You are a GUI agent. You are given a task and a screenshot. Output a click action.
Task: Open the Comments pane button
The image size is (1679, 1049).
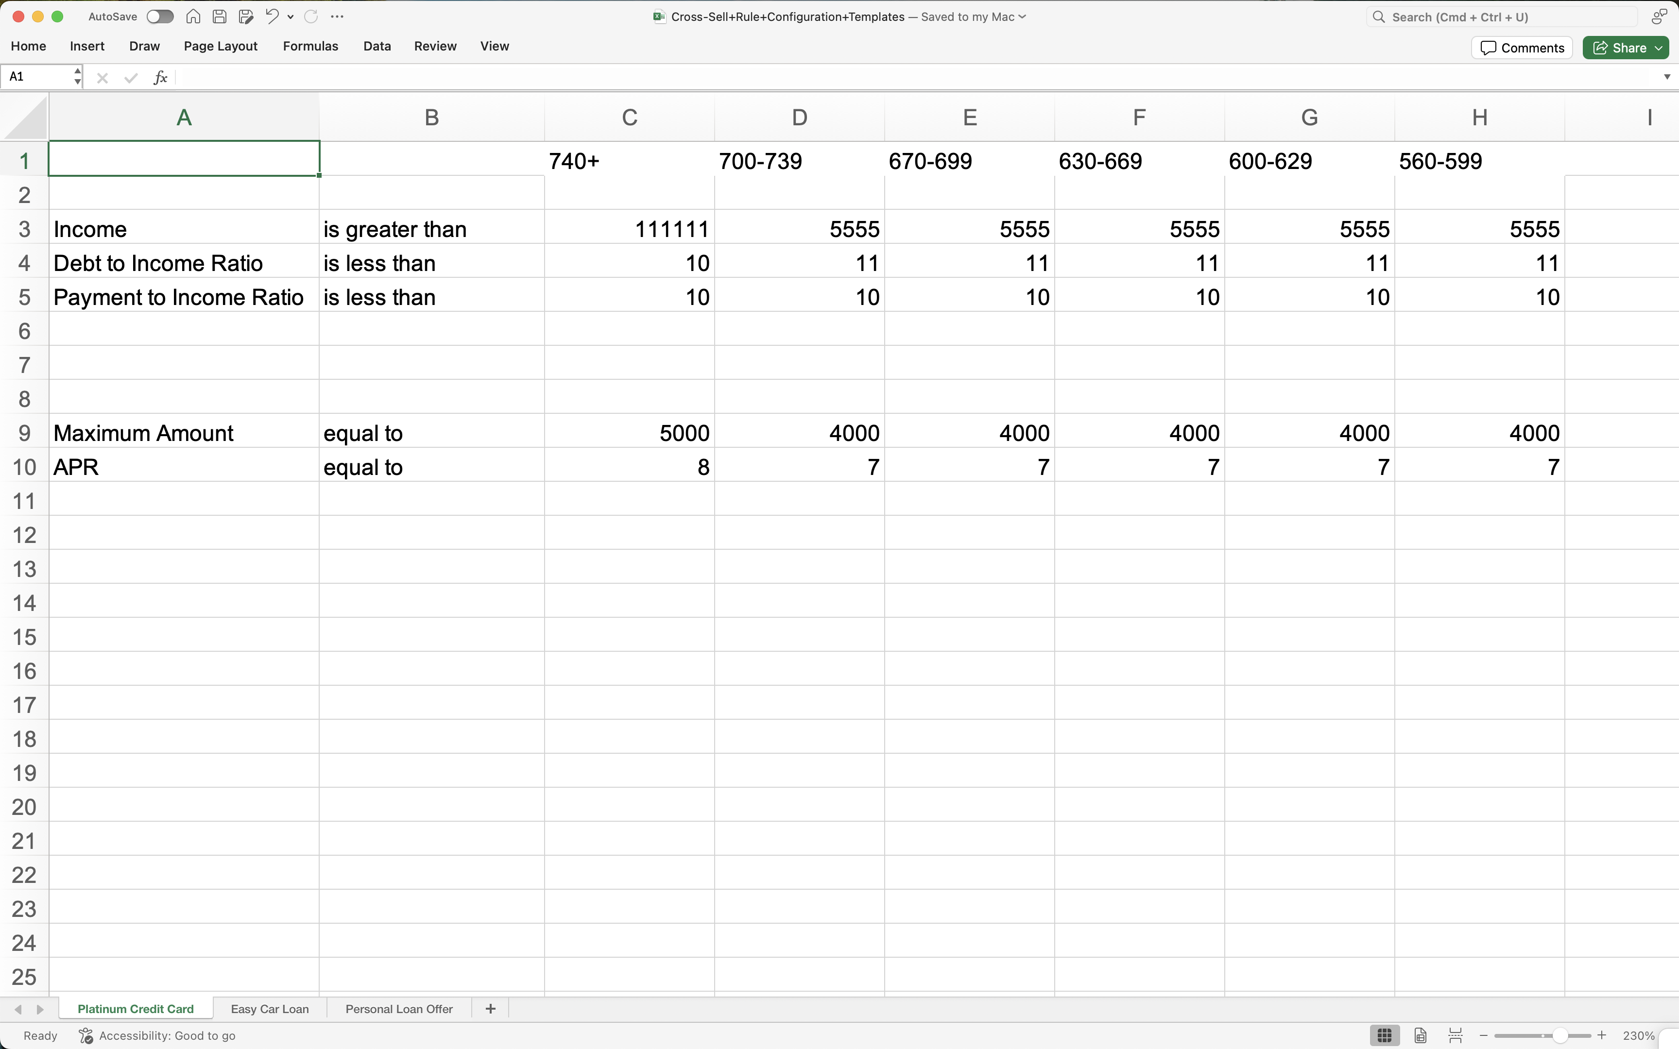[1522, 48]
